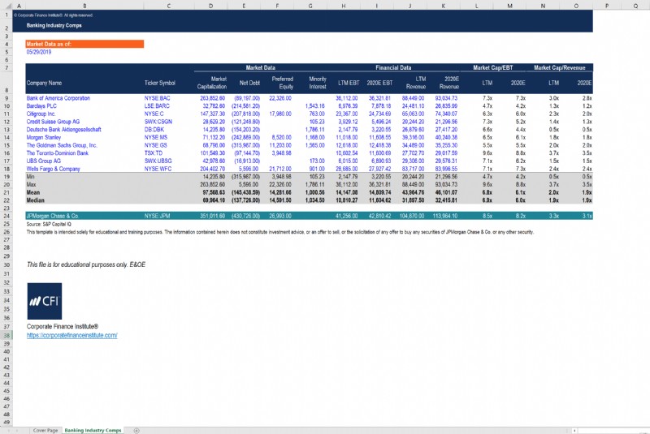650x434 pixels.
Task: Click the 'Minority Interest' column heading
Action: point(318,83)
